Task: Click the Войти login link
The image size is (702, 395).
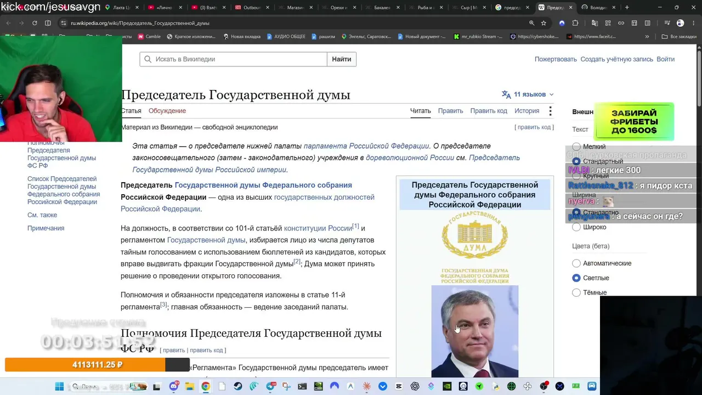Action: coord(666,59)
